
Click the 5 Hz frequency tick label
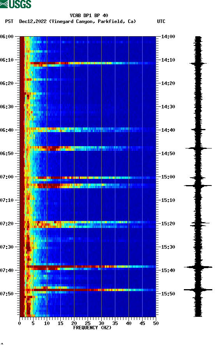[x=33, y=323]
